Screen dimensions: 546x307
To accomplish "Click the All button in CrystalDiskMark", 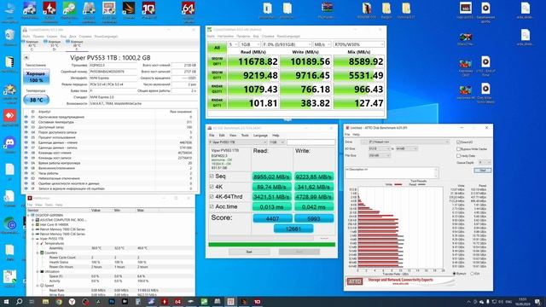I will 217,48.
